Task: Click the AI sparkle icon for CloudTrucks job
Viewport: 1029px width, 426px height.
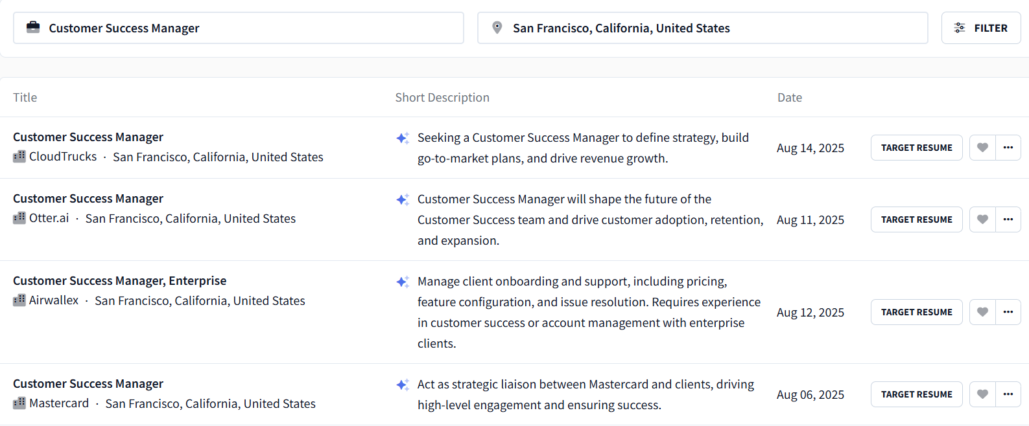Action: [x=403, y=138]
